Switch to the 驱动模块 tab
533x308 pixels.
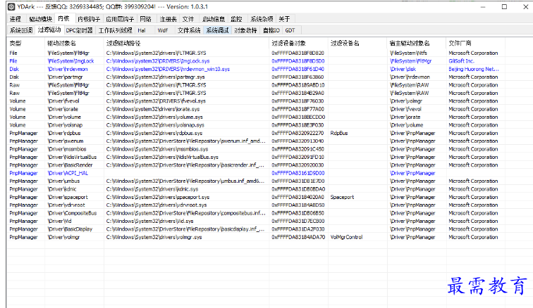coord(40,19)
